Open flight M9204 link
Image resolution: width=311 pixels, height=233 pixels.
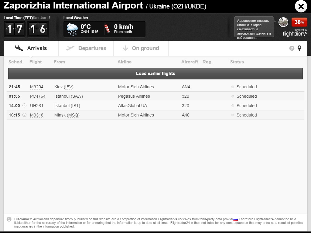click(x=36, y=87)
